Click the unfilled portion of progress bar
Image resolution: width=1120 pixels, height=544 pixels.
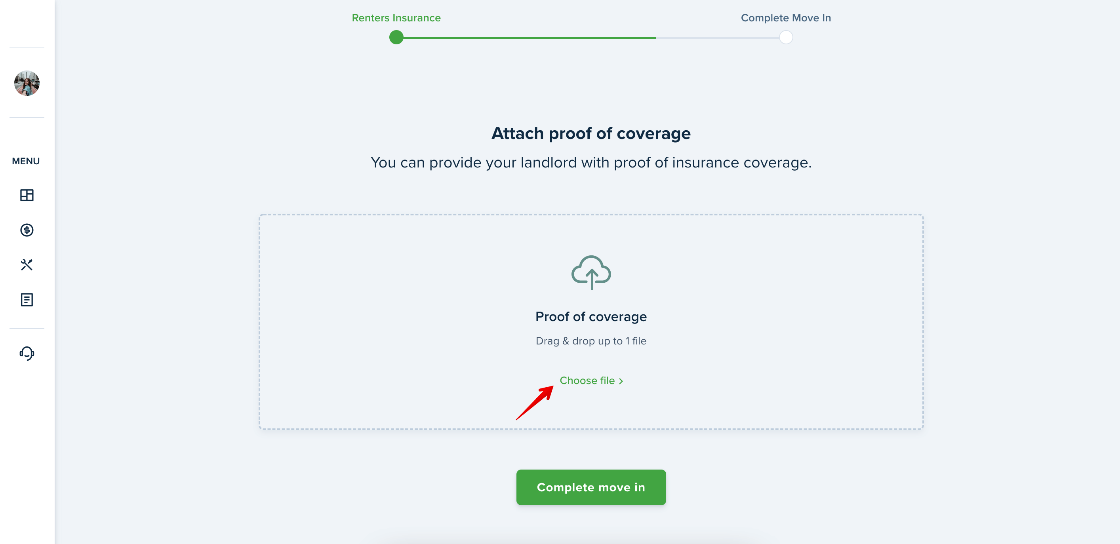[x=717, y=38]
